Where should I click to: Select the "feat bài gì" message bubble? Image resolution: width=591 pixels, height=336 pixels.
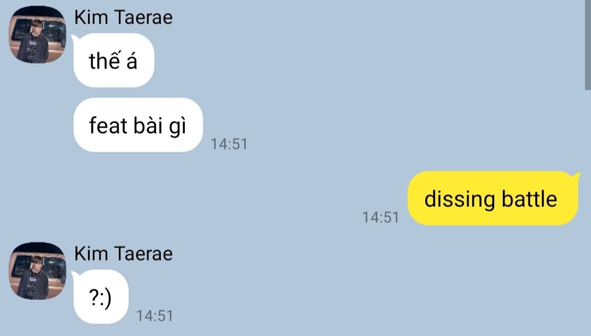(x=138, y=125)
